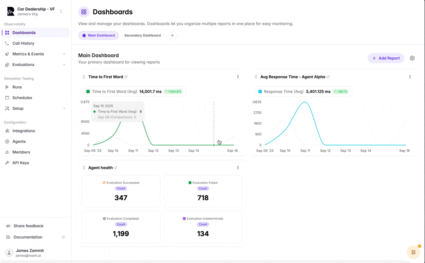
Task: Click the Share feedback megaphone icon
Action: pos(8,226)
